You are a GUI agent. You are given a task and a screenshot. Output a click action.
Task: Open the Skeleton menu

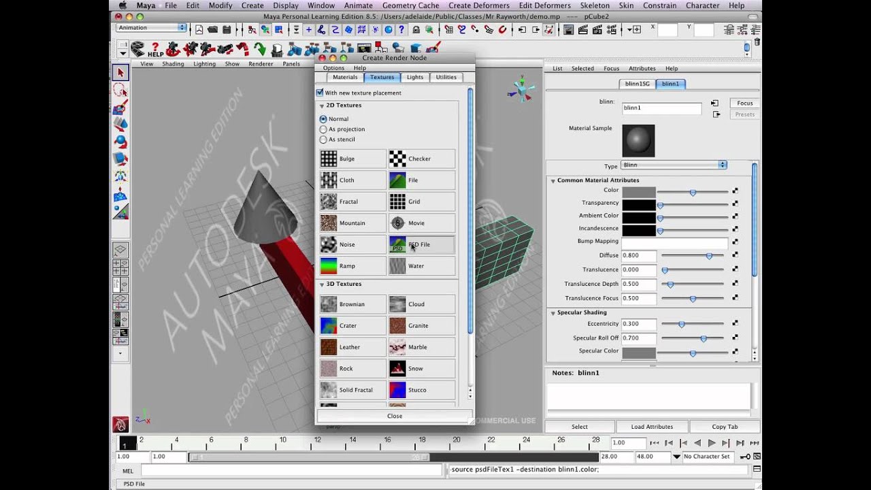[595, 5]
